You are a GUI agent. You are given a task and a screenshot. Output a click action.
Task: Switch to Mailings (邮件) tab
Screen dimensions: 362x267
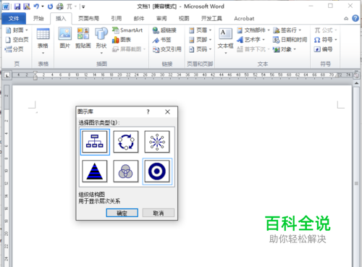139,19
